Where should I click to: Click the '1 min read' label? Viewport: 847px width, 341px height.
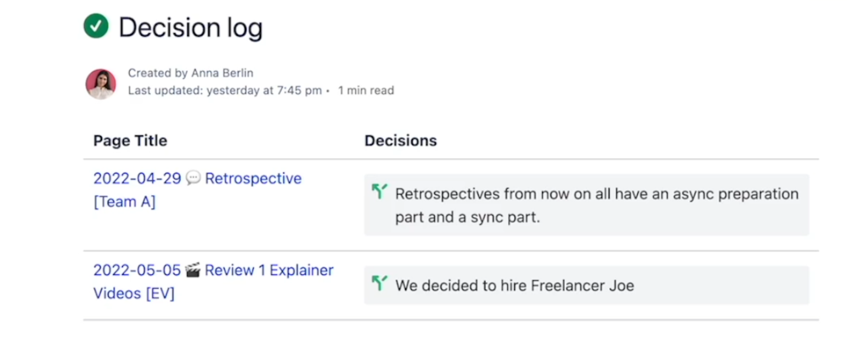366,90
